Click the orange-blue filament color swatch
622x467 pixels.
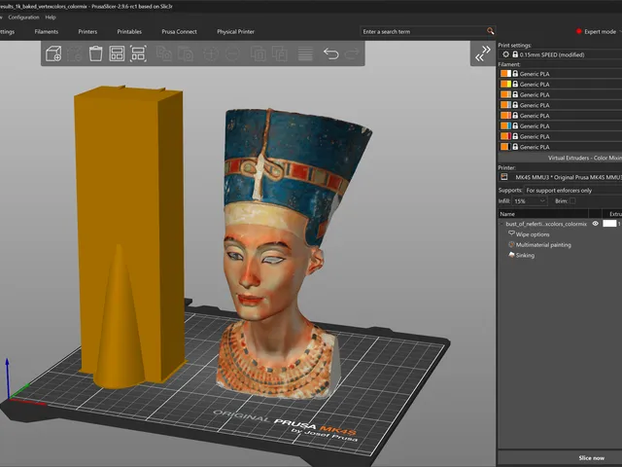(505, 126)
